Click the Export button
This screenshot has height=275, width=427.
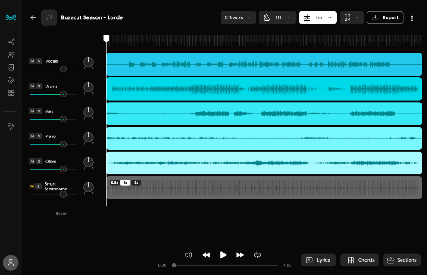point(385,17)
